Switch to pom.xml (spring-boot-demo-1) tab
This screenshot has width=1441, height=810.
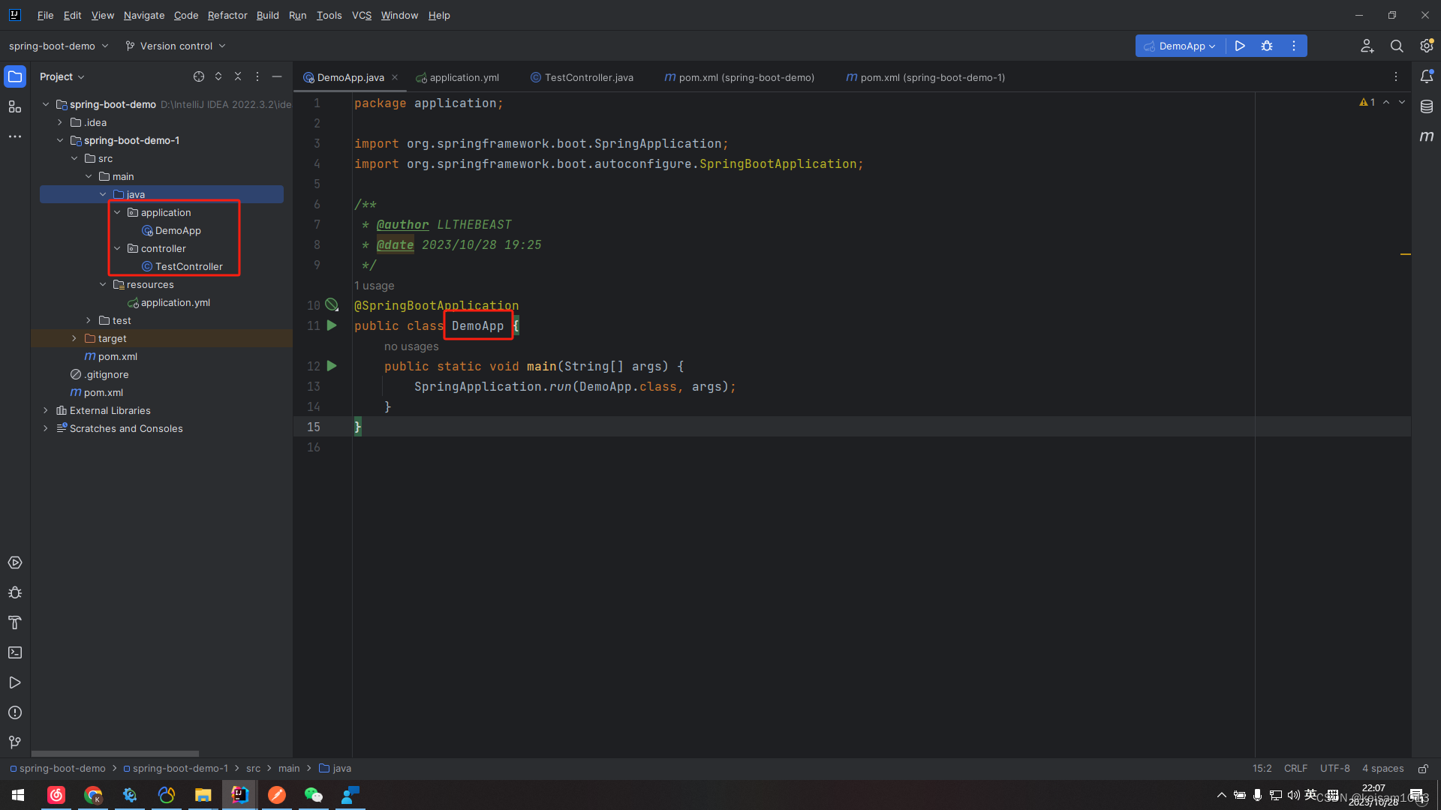pyautogui.click(x=925, y=77)
